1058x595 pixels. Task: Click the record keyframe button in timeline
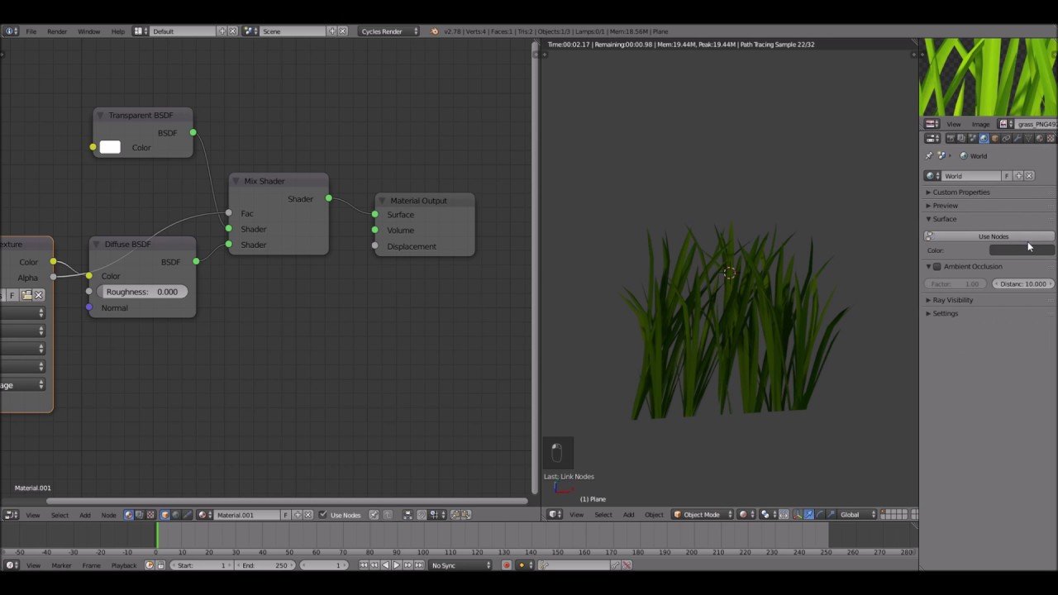pyautogui.click(x=507, y=565)
